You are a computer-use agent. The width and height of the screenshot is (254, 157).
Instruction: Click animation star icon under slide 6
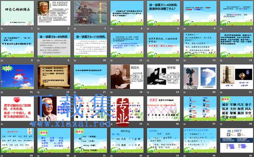tap(185, 29)
